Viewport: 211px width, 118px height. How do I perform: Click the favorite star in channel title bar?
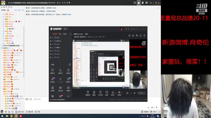pyautogui.click(x=63, y=3)
